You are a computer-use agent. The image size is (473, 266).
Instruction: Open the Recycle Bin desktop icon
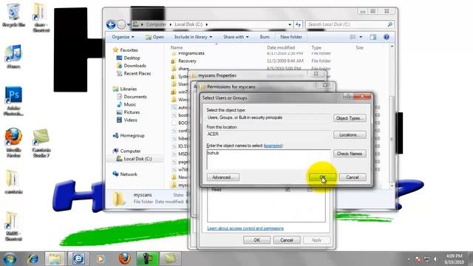13,15
